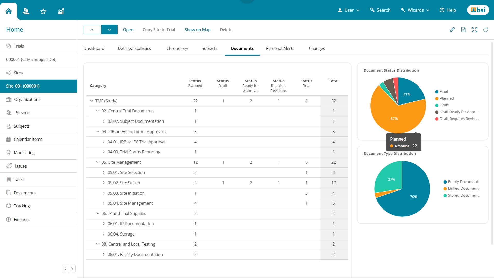Collapse the TMF (Study) category row
Viewport: 494px width, 278px height.
pyautogui.click(x=92, y=101)
